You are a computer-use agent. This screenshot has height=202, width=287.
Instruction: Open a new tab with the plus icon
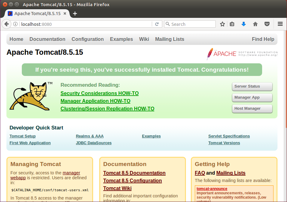pyautogui.click(x=75, y=14)
